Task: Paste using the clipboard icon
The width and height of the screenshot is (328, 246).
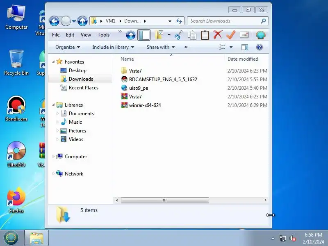Action: tap(205, 35)
